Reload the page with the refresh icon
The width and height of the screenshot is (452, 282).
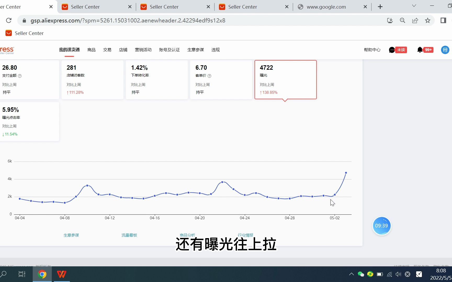(9, 20)
